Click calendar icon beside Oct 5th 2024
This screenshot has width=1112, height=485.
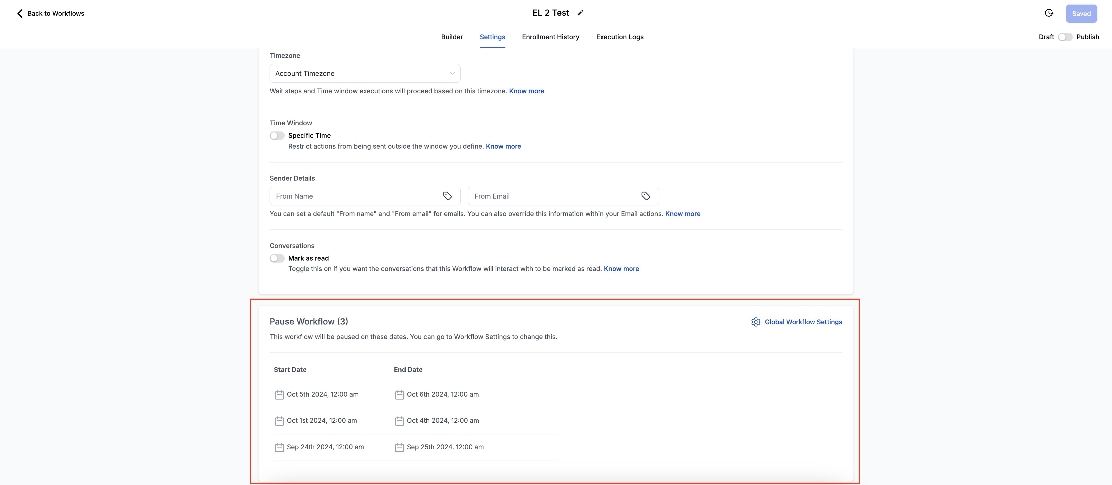(279, 395)
